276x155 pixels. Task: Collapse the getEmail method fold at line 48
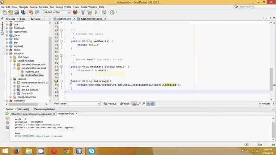[61, 41]
